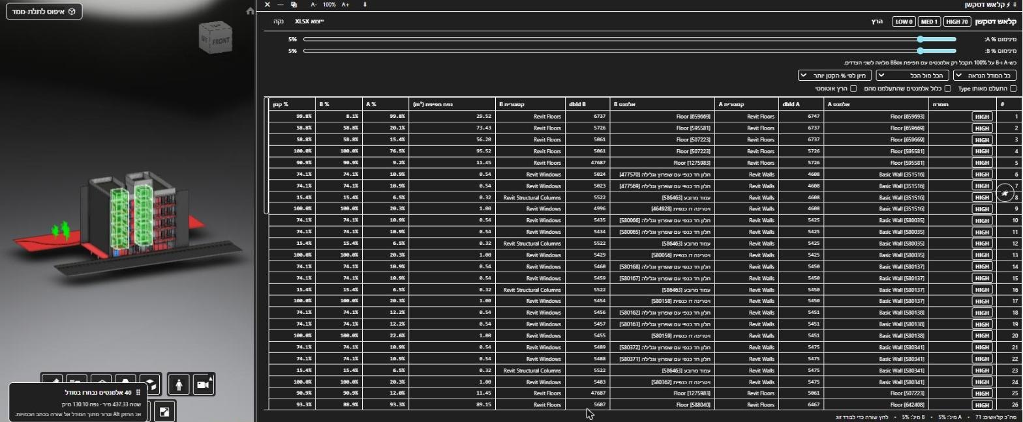1023x422 pixels.
Task: Adjust the מינימום % A slider handle
Action: coord(921,39)
